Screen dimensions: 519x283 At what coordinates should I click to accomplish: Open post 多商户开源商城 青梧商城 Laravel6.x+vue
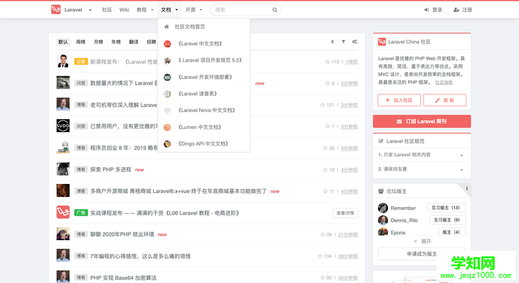coord(178,191)
